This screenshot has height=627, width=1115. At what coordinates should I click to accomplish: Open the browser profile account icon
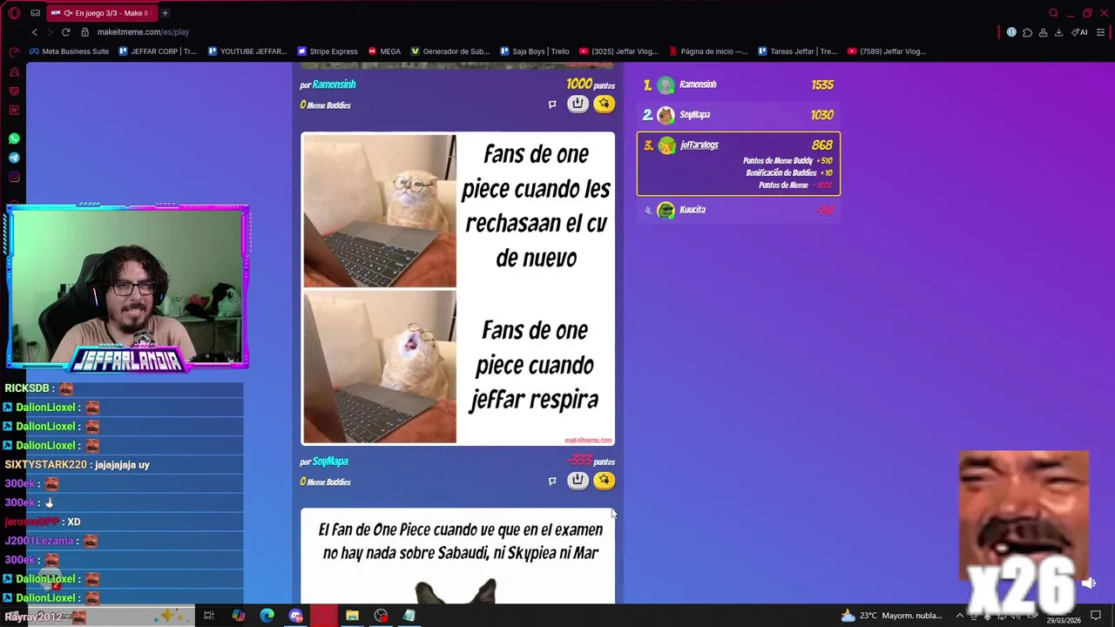1043,32
